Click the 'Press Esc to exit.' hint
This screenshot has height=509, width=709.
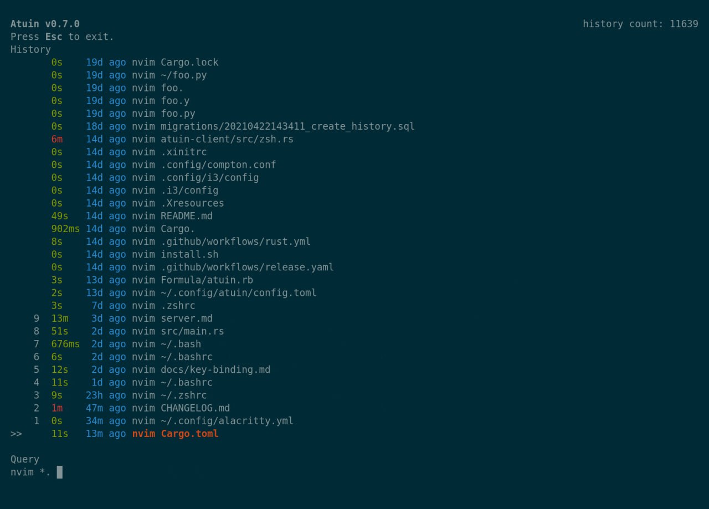[x=62, y=37]
